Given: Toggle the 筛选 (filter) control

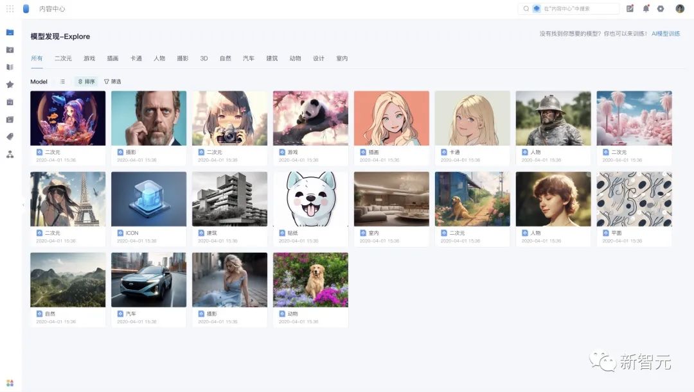Looking at the screenshot, I should coord(113,81).
